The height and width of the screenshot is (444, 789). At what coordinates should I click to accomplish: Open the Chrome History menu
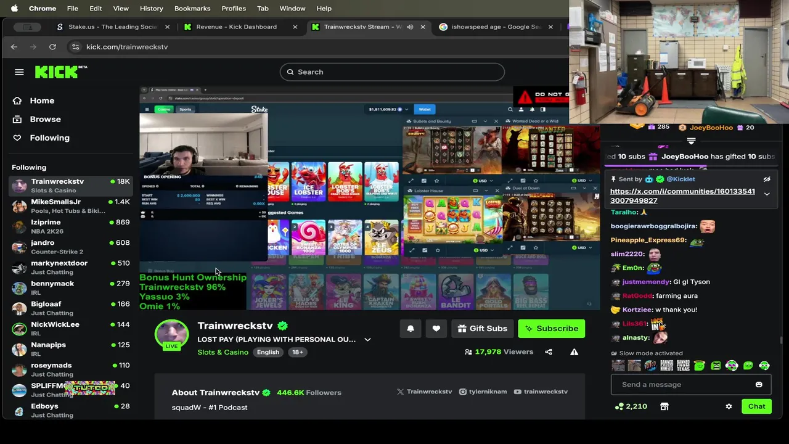(x=151, y=9)
